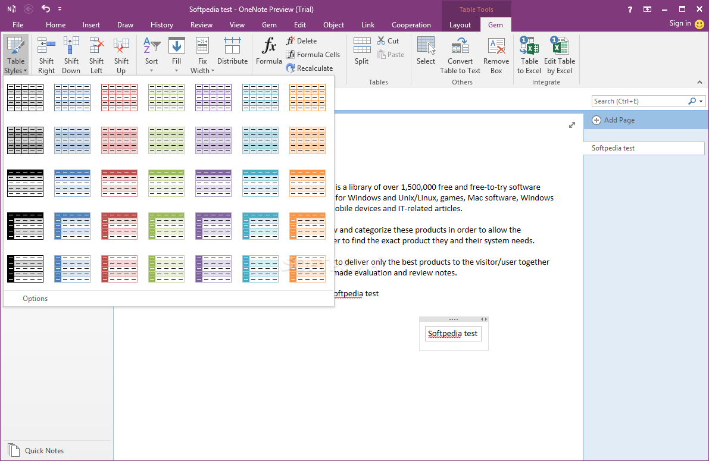Apply the first-row red grid table style

120,97
